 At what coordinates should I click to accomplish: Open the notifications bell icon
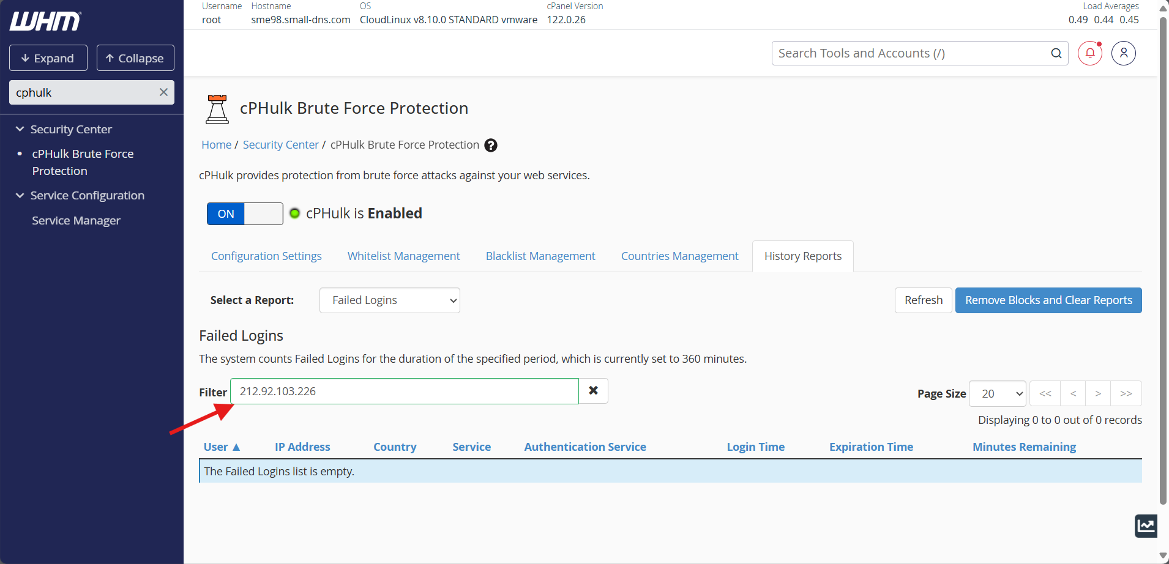1090,53
